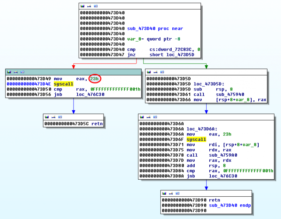This screenshot has width=281, height=219.
Task: Select the highlighted syscall at address 473D6F
Action: (196, 139)
